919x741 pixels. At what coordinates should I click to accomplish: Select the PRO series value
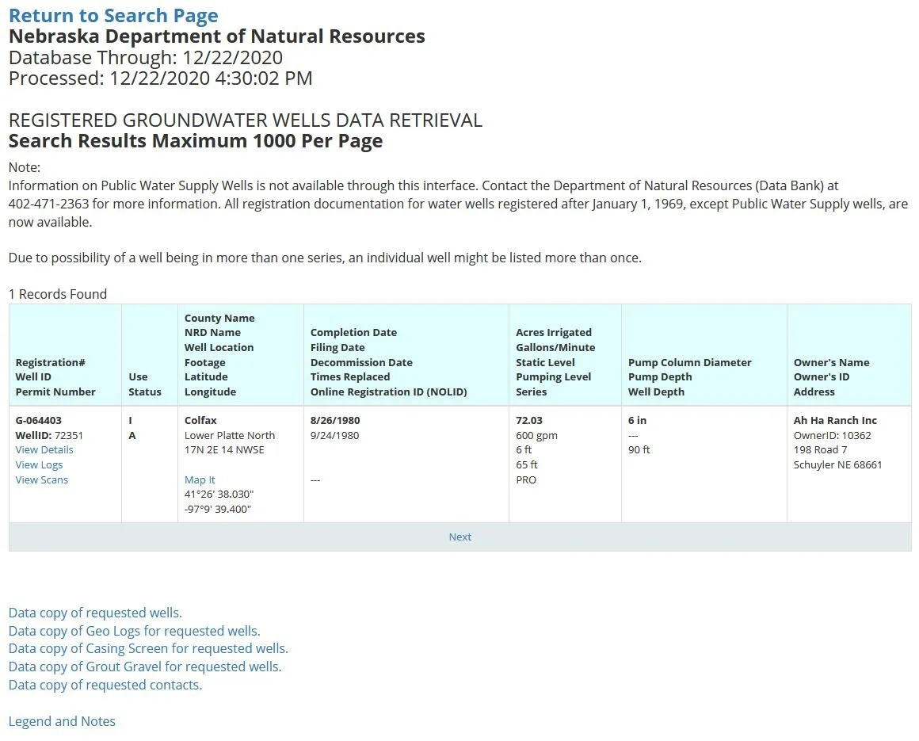click(526, 479)
